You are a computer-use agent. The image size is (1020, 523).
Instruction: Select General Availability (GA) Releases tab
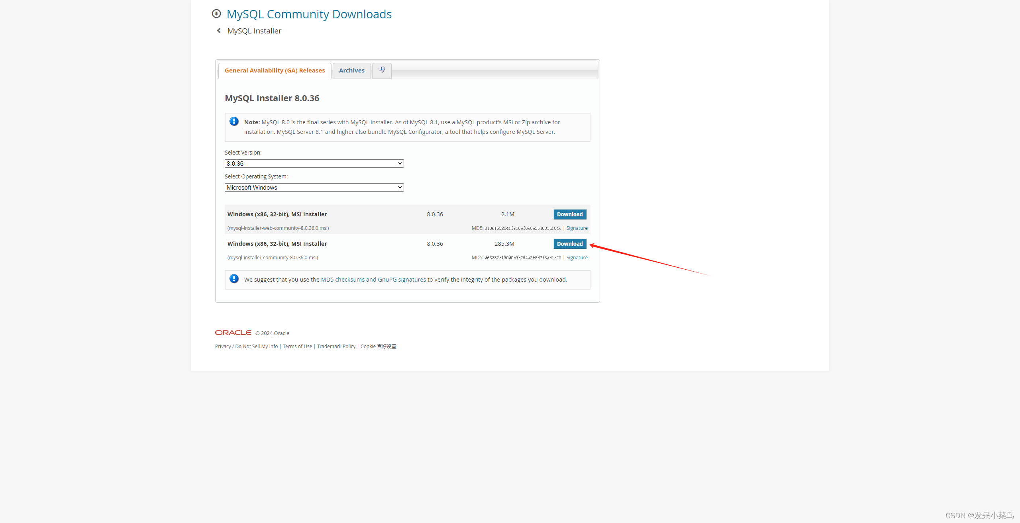click(275, 71)
